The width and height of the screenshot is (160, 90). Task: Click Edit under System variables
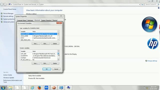pos(45,63)
